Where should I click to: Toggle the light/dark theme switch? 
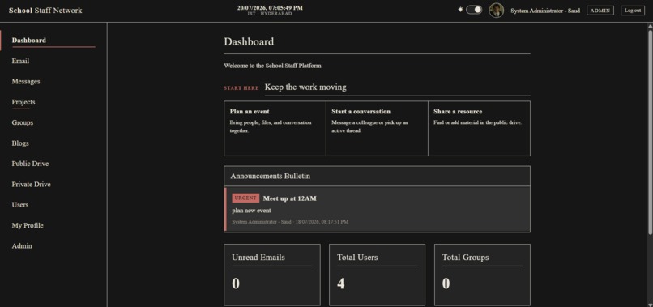point(474,10)
